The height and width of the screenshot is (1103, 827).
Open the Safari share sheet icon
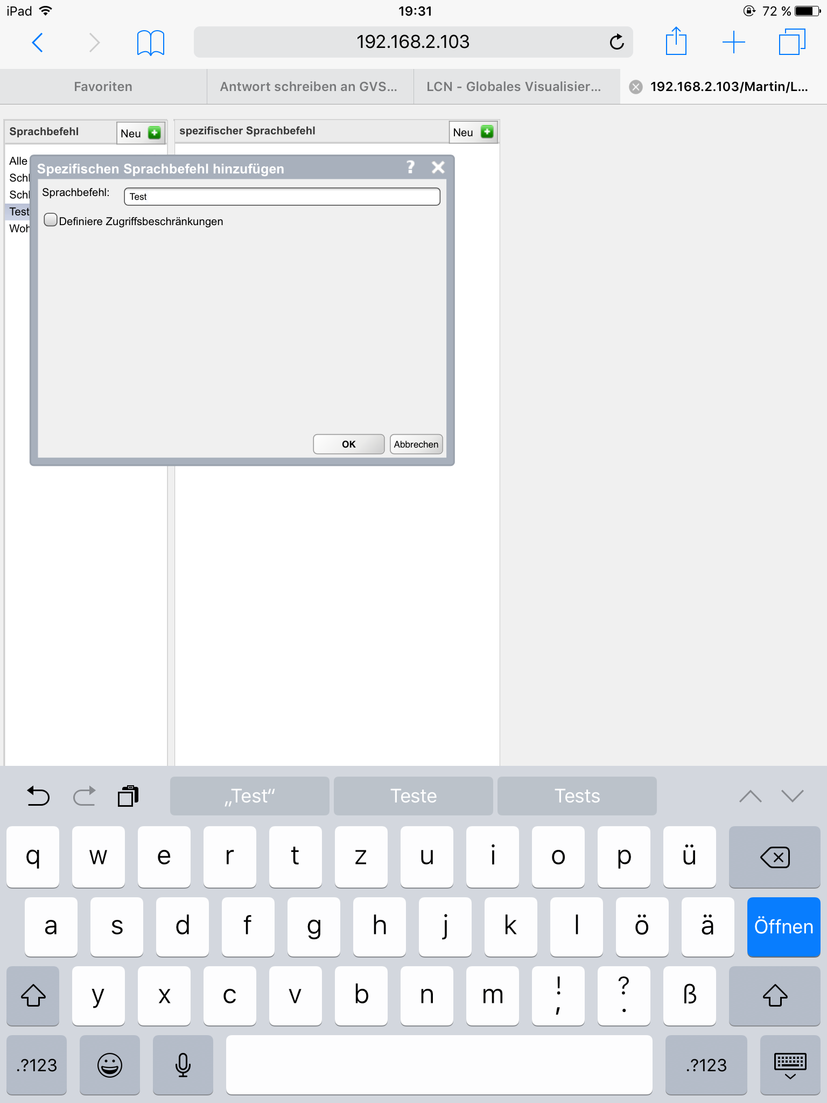pyautogui.click(x=676, y=42)
